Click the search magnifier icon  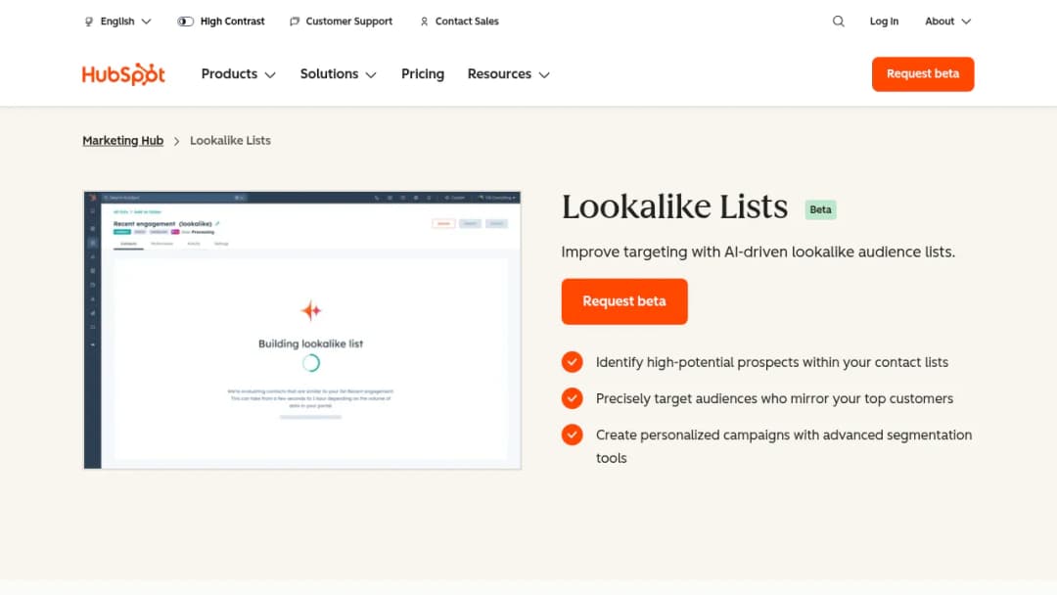[838, 22]
